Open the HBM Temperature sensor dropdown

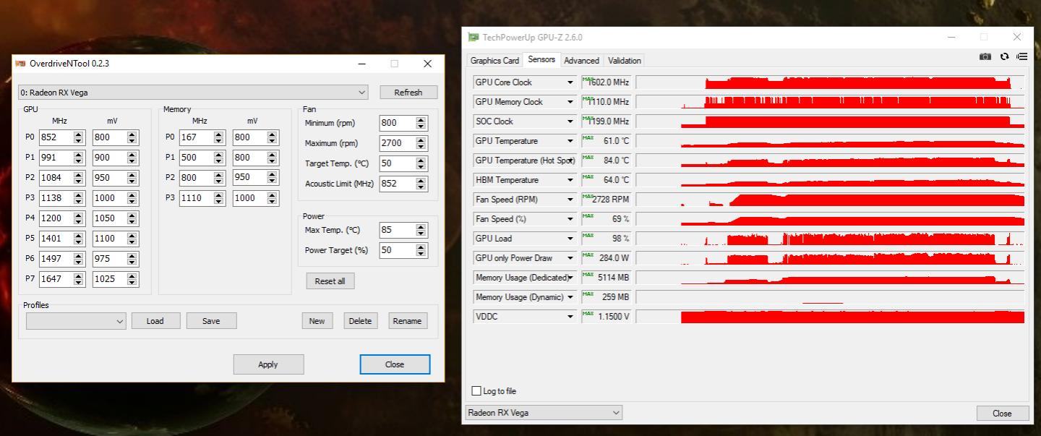click(570, 180)
